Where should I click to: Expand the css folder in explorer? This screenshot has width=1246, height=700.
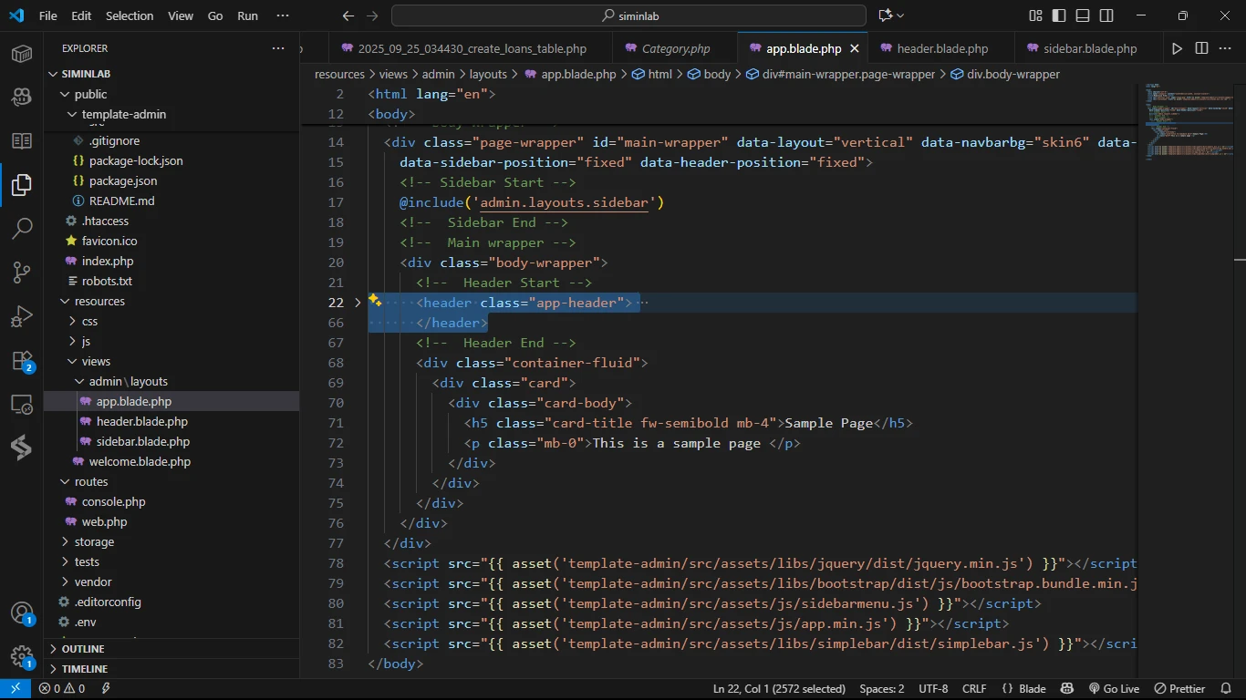[89, 321]
